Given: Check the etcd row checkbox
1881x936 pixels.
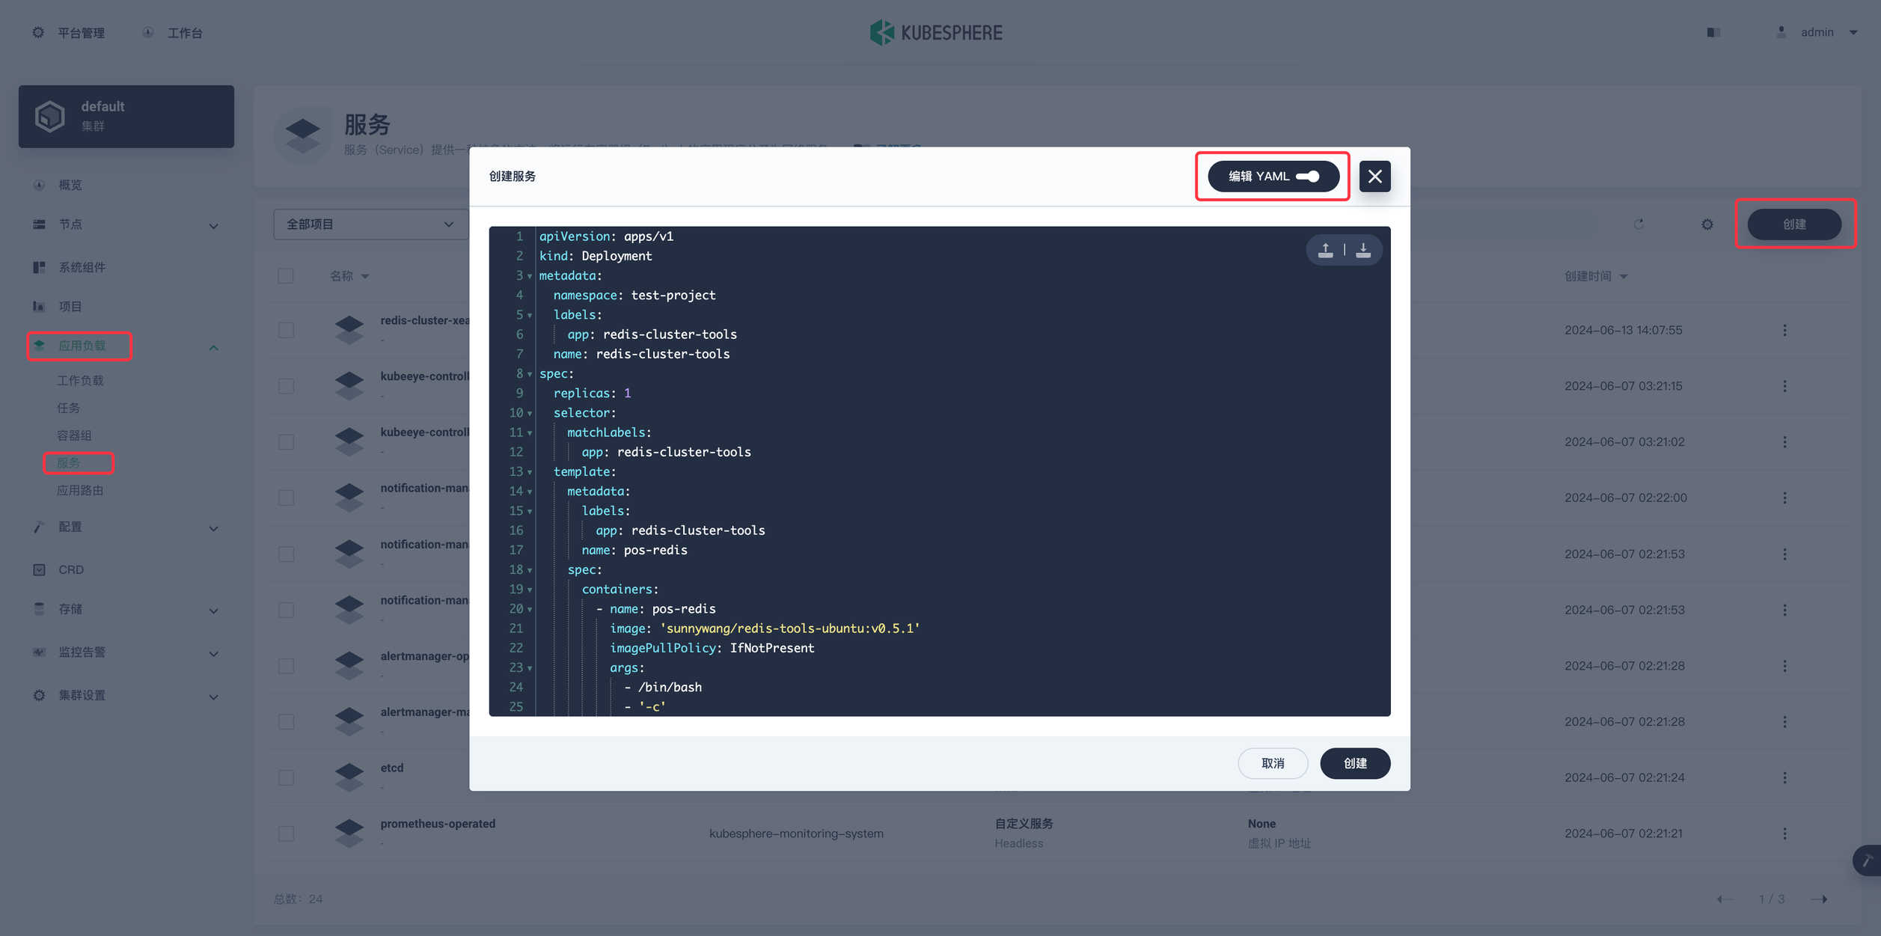Looking at the screenshot, I should pyautogui.click(x=286, y=778).
